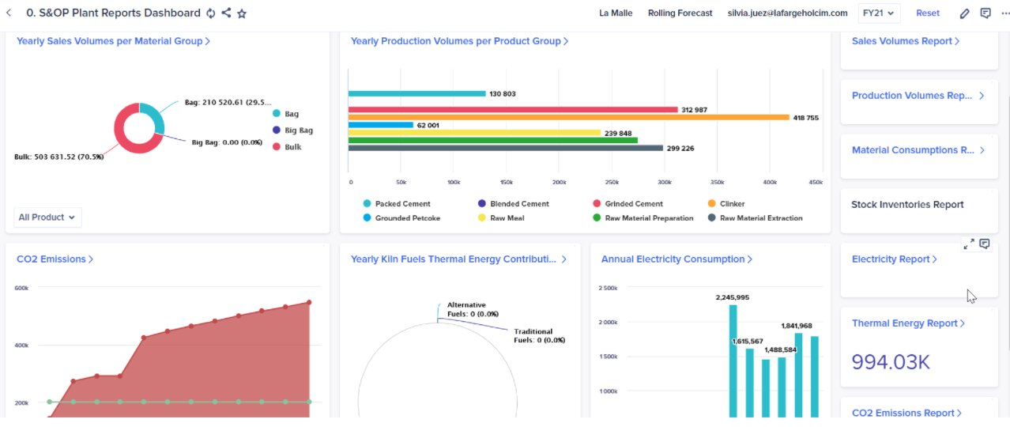Mark dashboard as favorite with star icon
This screenshot has width=1010, height=427.
point(242,13)
